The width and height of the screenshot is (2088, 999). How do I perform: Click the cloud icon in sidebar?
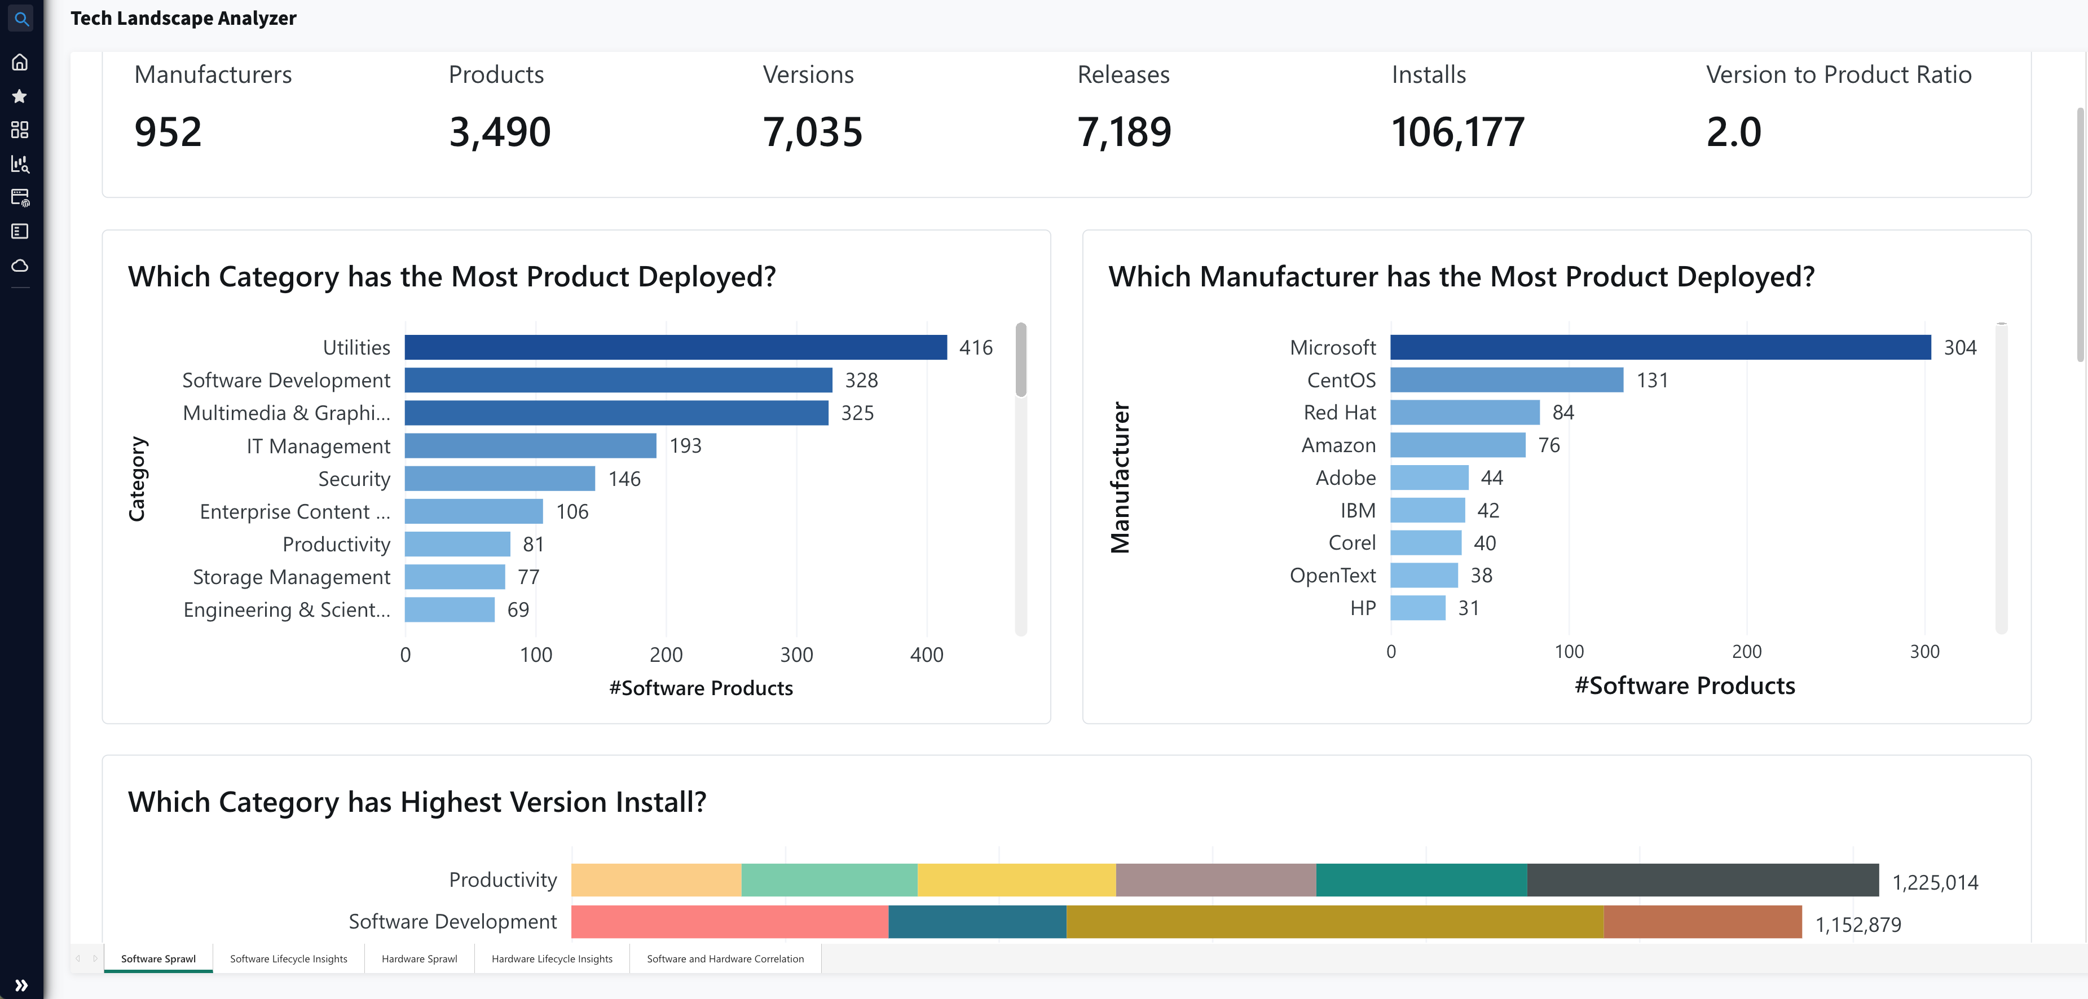coord(20,266)
